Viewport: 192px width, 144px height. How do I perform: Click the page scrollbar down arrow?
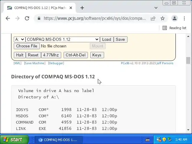188,130
